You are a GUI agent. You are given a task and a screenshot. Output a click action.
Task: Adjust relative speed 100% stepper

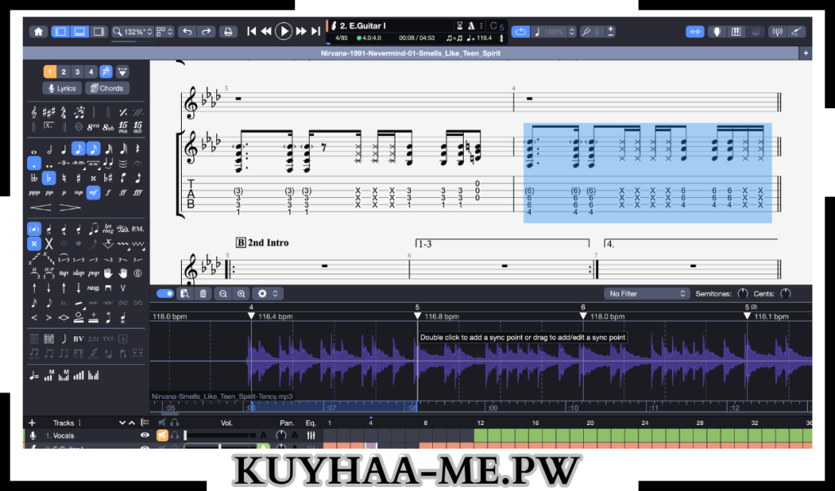coord(572,32)
